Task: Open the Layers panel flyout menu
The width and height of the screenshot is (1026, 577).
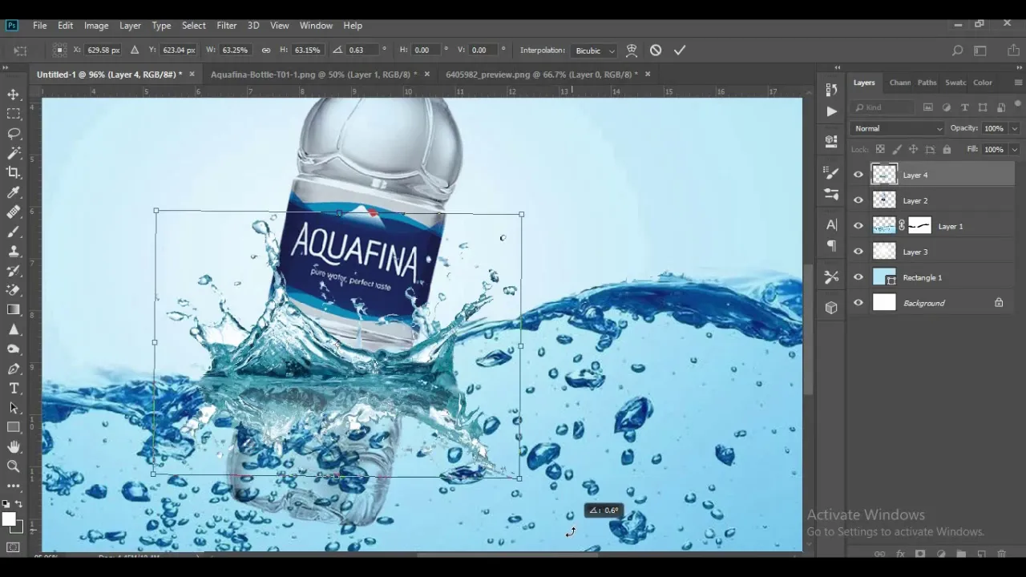Action: pyautogui.click(x=1018, y=83)
